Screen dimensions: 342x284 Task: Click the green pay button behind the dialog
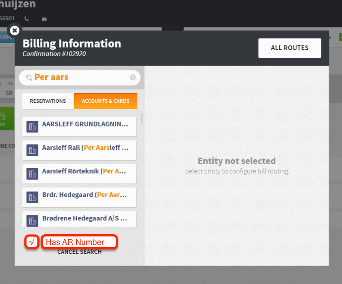point(7,118)
